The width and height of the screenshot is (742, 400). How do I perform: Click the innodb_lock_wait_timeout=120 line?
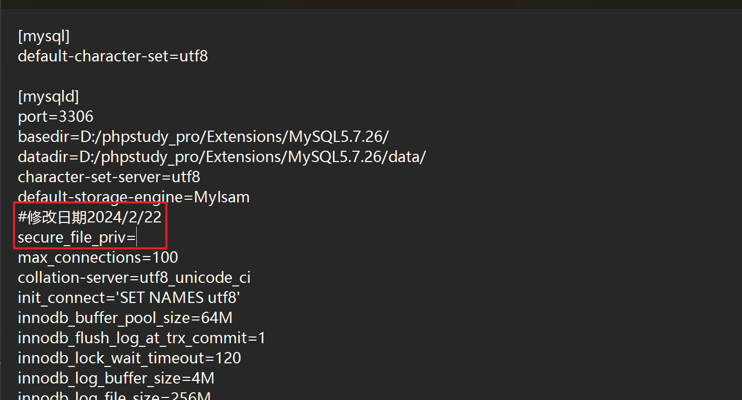[x=129, y=358]
